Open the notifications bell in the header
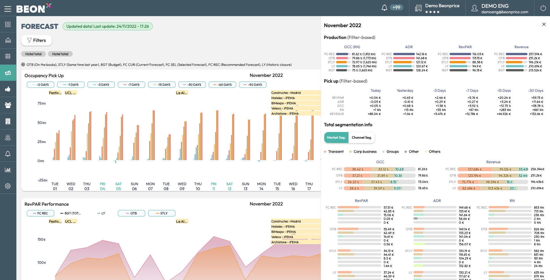Viewport: 550px width, 280px height. (384, 8)
